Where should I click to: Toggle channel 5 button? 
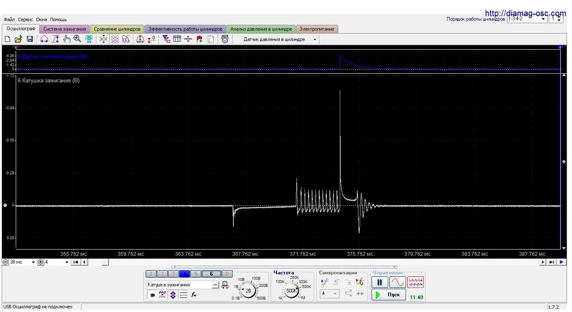(x=196, y=274)
